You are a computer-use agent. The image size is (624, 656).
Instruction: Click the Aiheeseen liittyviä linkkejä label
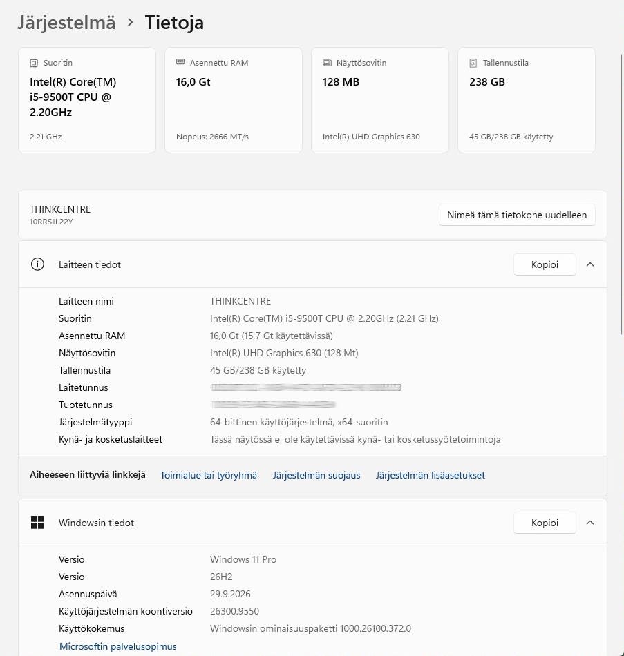[88, 475]
